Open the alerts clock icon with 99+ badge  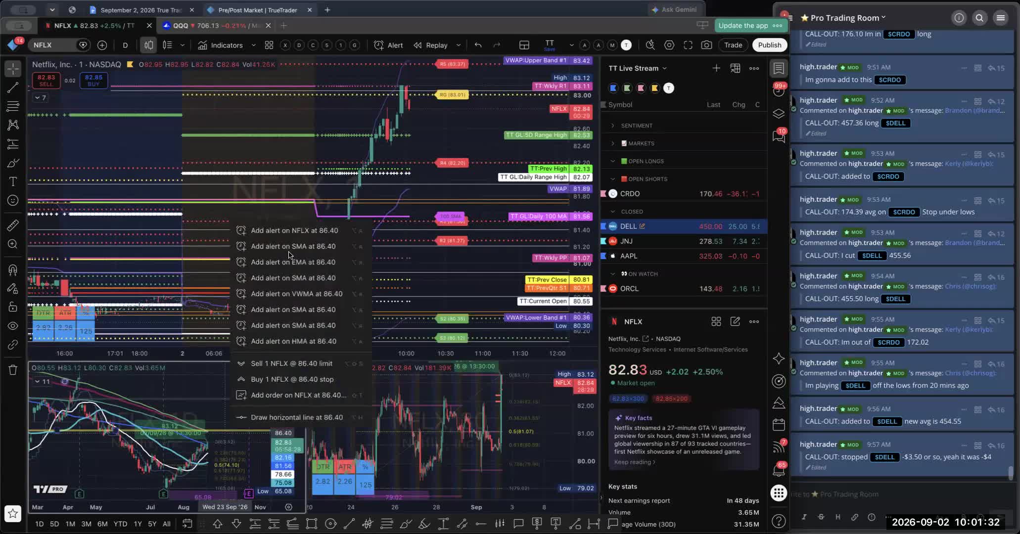[x=779, y=90]
